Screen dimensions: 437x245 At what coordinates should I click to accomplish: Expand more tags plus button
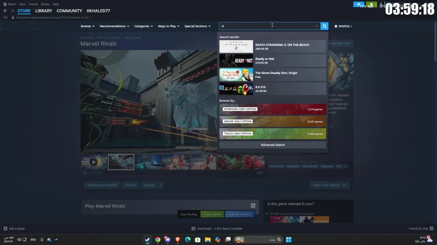tap(346, 166)
